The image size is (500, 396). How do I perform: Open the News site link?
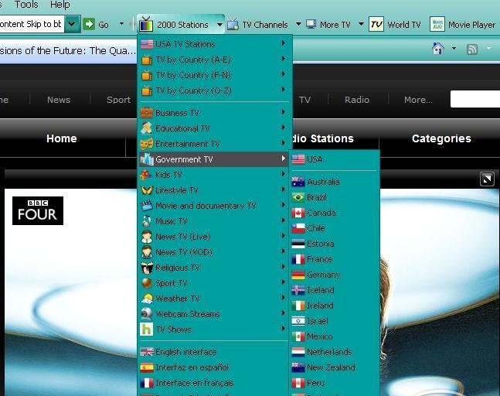(x=59, y=100)
